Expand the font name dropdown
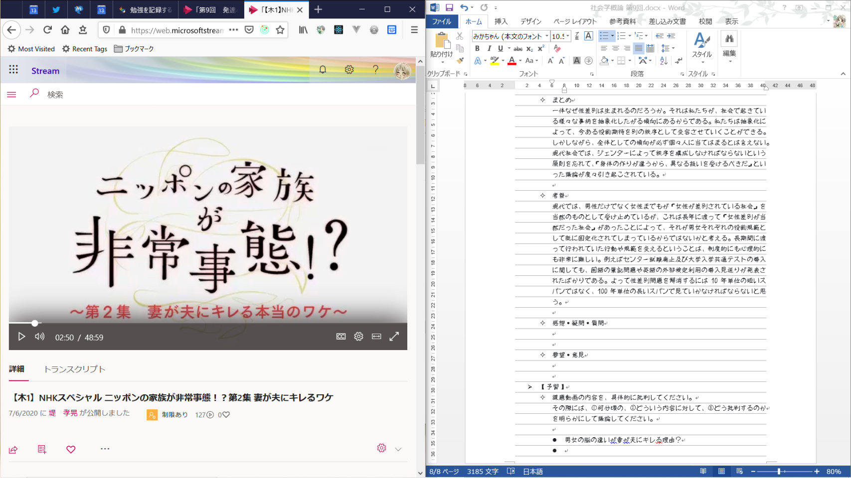Screen dimensions: 851x478 (x=546, y=36)
